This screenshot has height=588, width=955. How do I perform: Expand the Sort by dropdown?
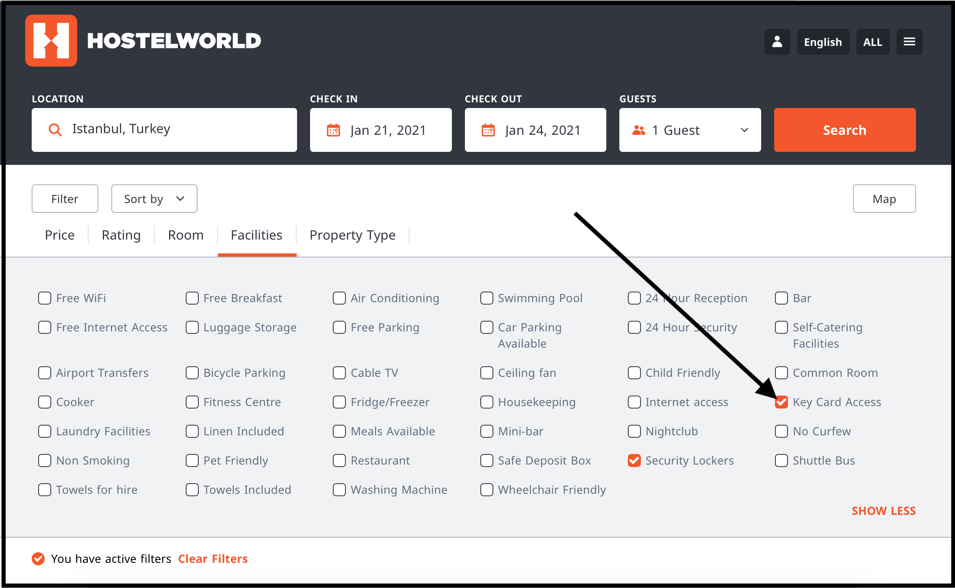click(154, 199)
